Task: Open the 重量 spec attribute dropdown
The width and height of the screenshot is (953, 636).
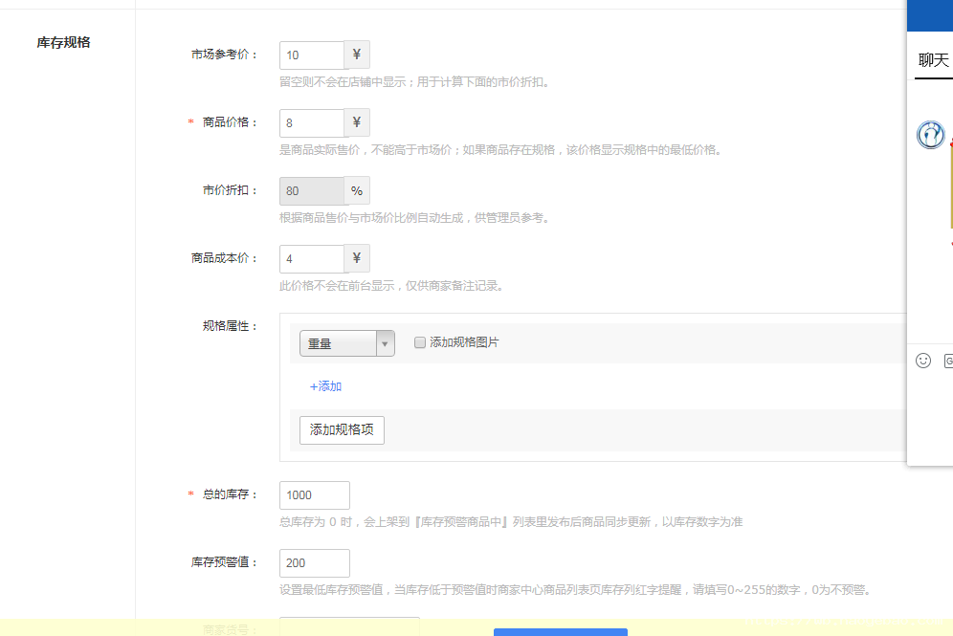Action: (347, 343)
